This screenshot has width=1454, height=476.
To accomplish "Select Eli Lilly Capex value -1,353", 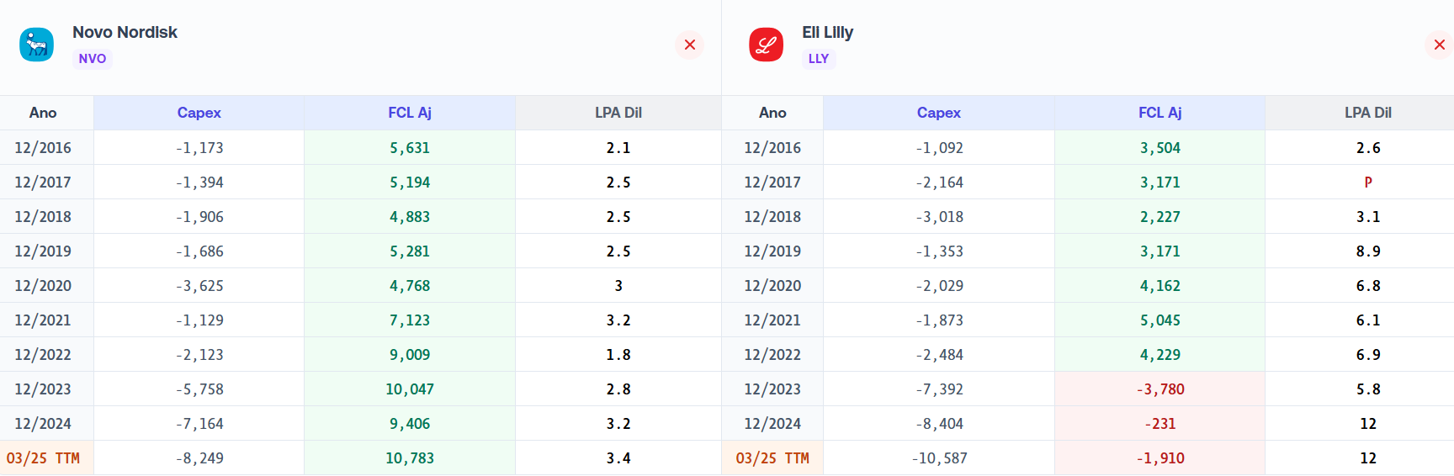I will [939, 251].
